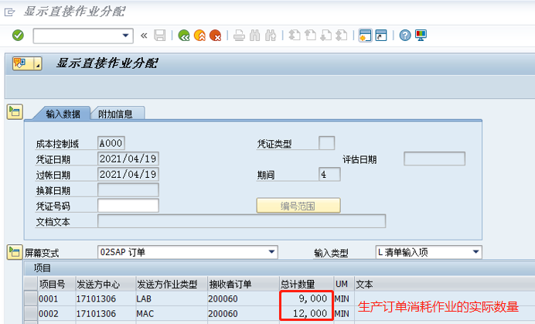Image resolution: width=535 pixels, height=324 pixels.
Task: Click the table select-all corner button
Action: click(x=31, y=284)
